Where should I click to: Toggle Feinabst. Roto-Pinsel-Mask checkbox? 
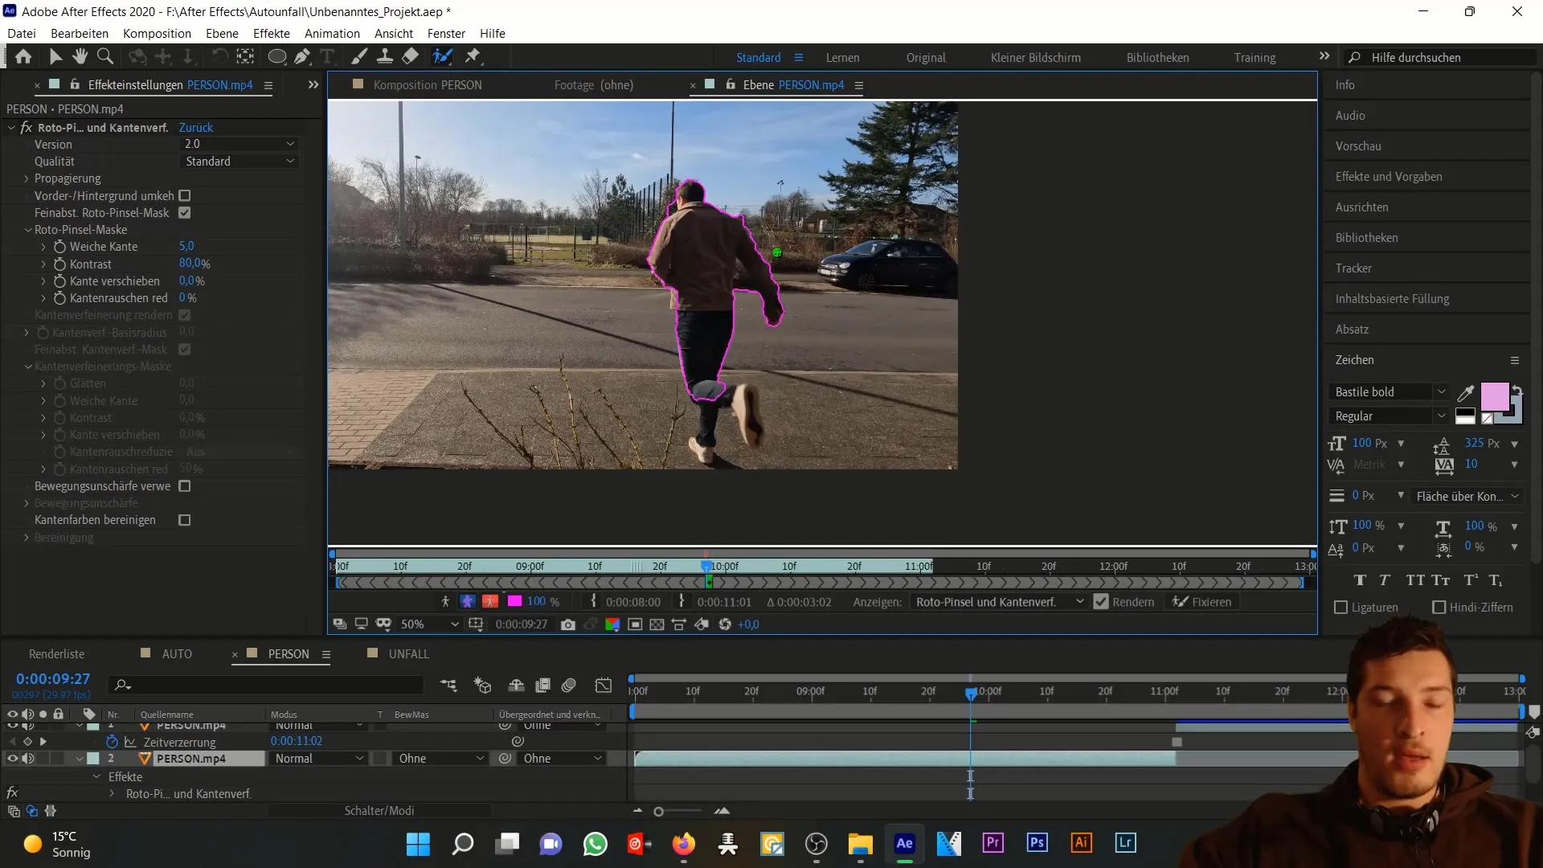tap(184, 212)
